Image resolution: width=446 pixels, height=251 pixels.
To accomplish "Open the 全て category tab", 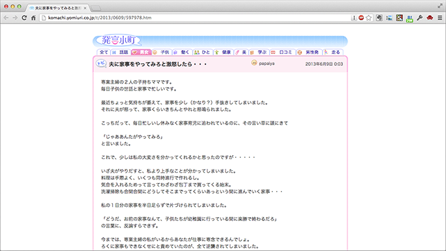I will point(104,52).
